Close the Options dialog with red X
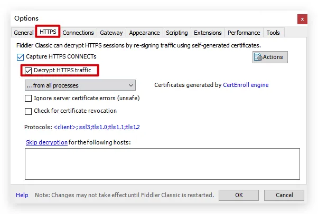This screenshot has width=318, height=214. click(302, 19)
